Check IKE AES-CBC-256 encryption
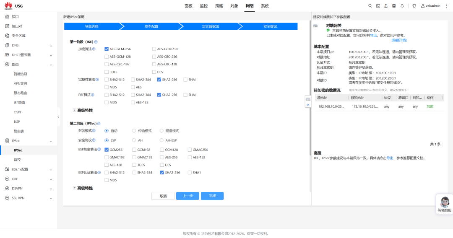Screen dimensions: 453x238 (154, 57)
